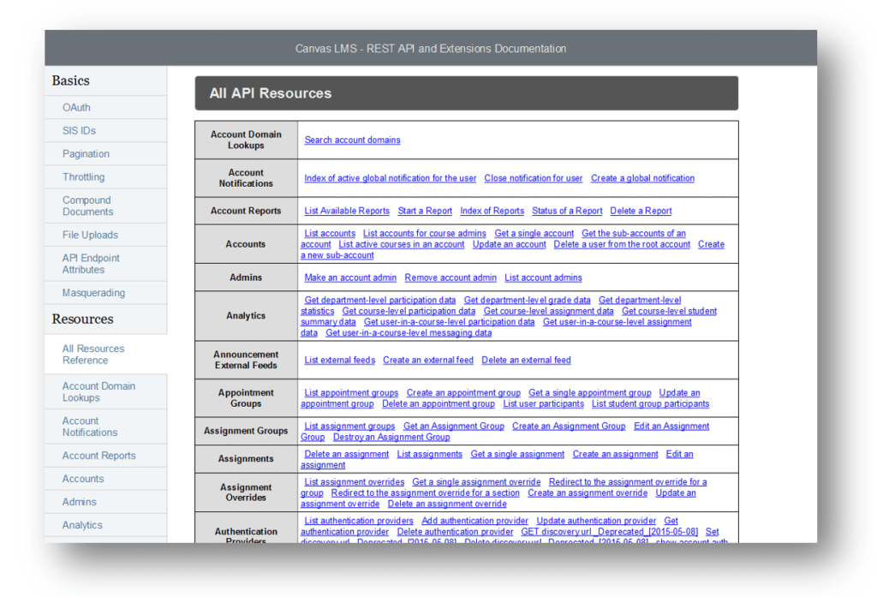Follow the Index of Reports link
This screenshot has height=597, width=877.
tap(492, 211)
